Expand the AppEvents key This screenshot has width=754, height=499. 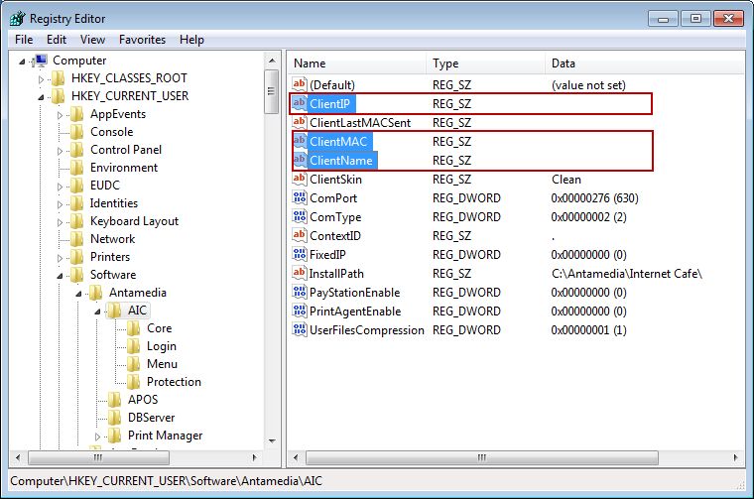[60, 115]
